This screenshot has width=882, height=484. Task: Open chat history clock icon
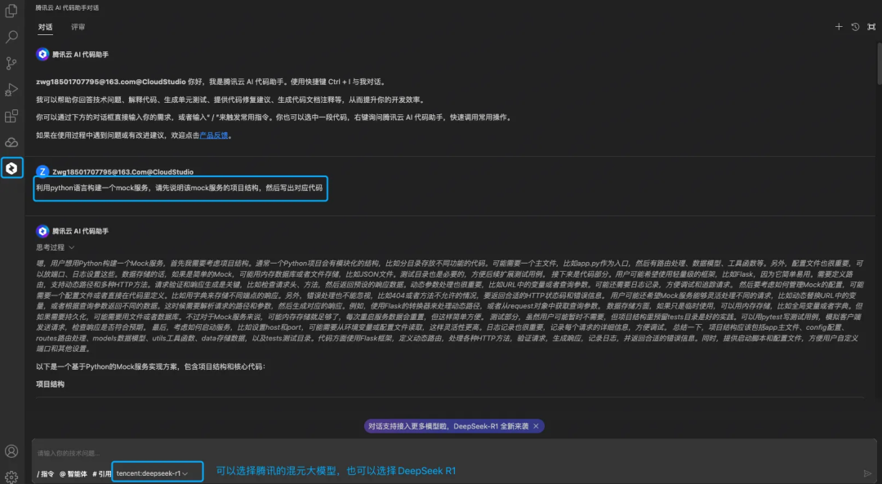(x=855, y=26)
